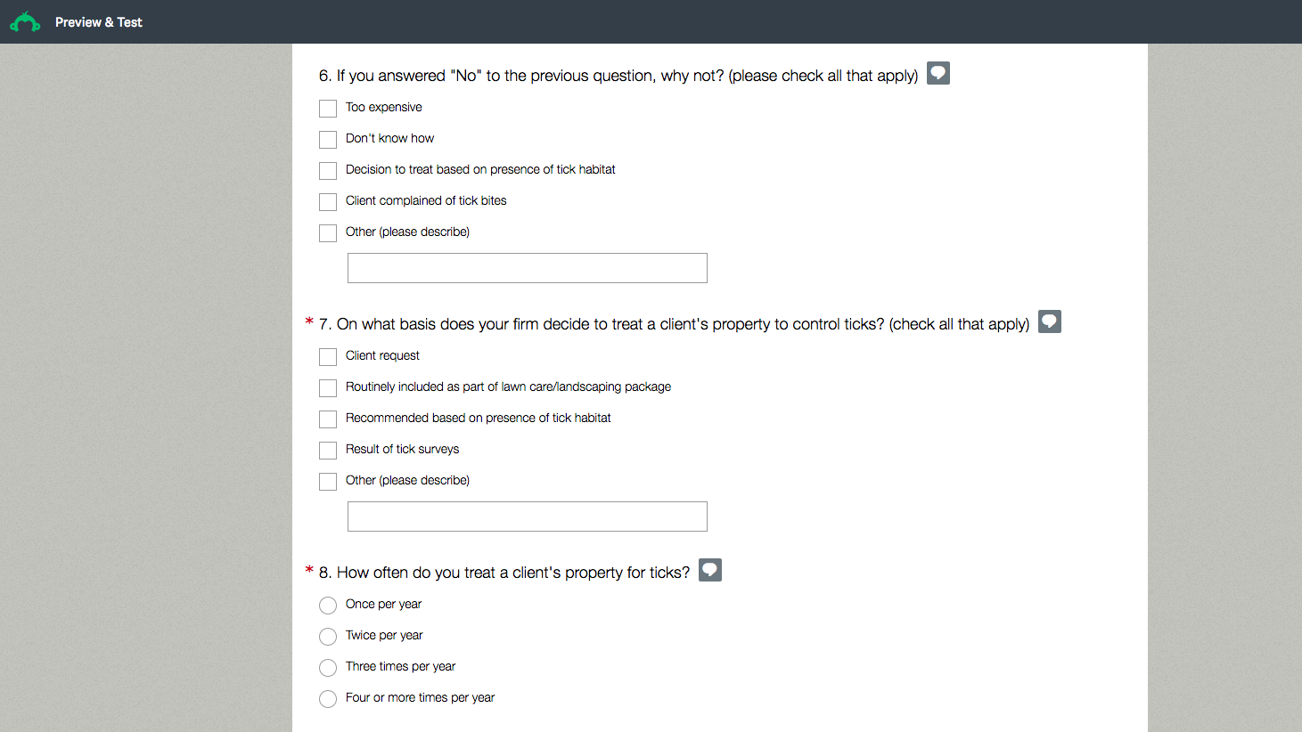Enable "Recommended based on presence of tick habitat"
The image size is (1302, 732).
point(328,419)
